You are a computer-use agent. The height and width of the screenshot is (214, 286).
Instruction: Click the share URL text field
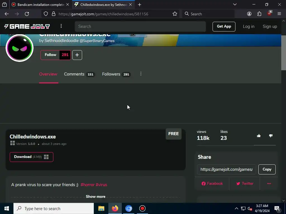coord(226,169)
